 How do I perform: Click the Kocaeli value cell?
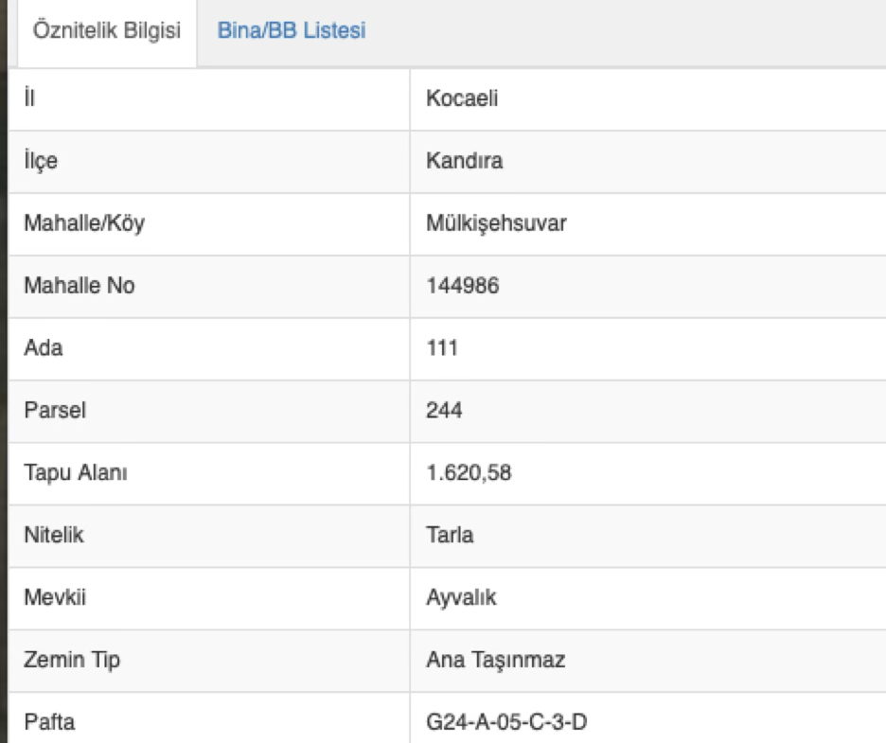click(462, 98)
